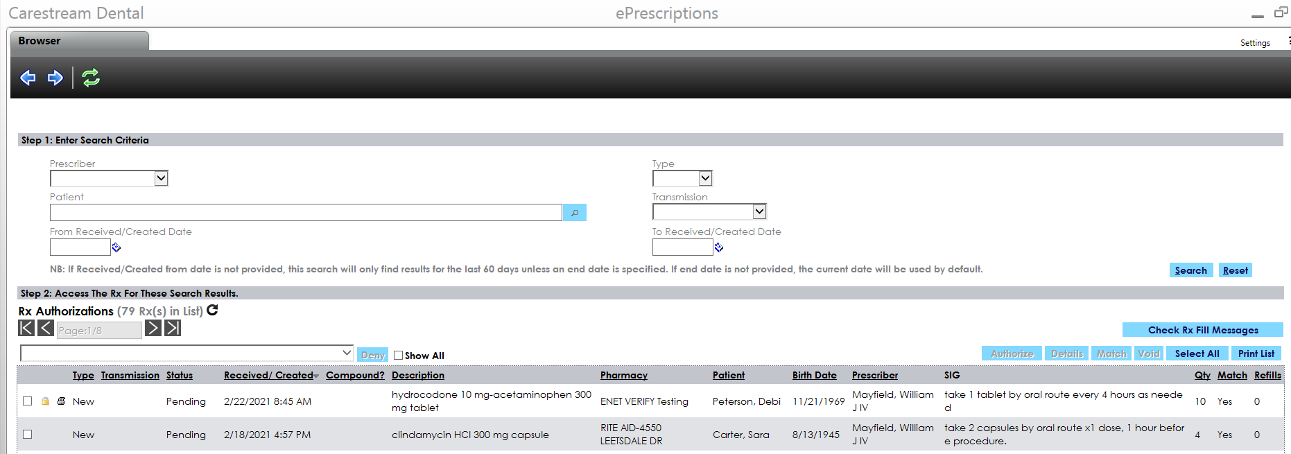1291x454 pixels.
Task: Open the To date calendar picker icon
Action: point(719,247)
